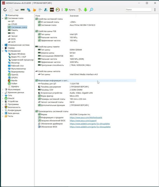Click the Купить buy button

70,10
